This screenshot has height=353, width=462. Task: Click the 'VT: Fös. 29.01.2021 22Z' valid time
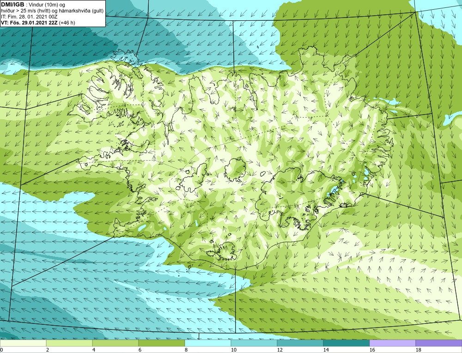(x=30, y=23)
